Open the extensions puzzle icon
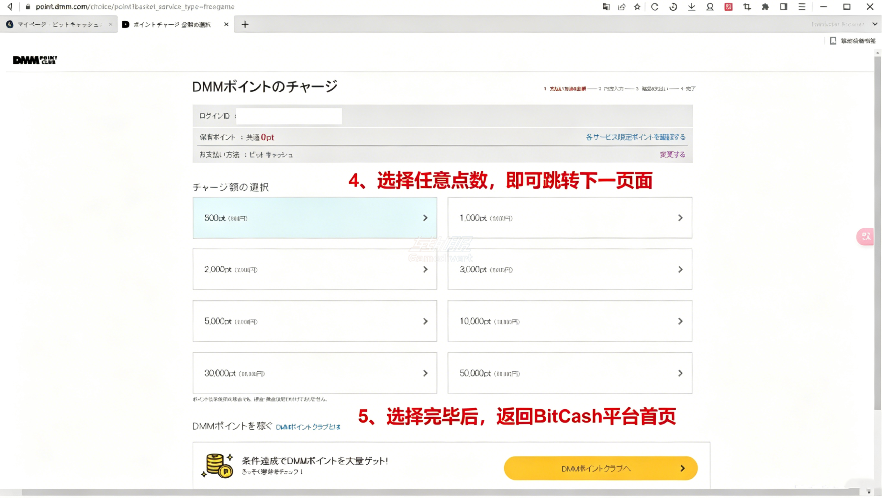Viewport: 882px width, 498px height. coord(765,6)
